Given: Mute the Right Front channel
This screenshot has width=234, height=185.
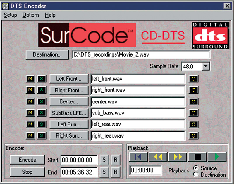Looking at the screenshot, I should [x=30, y=90].
